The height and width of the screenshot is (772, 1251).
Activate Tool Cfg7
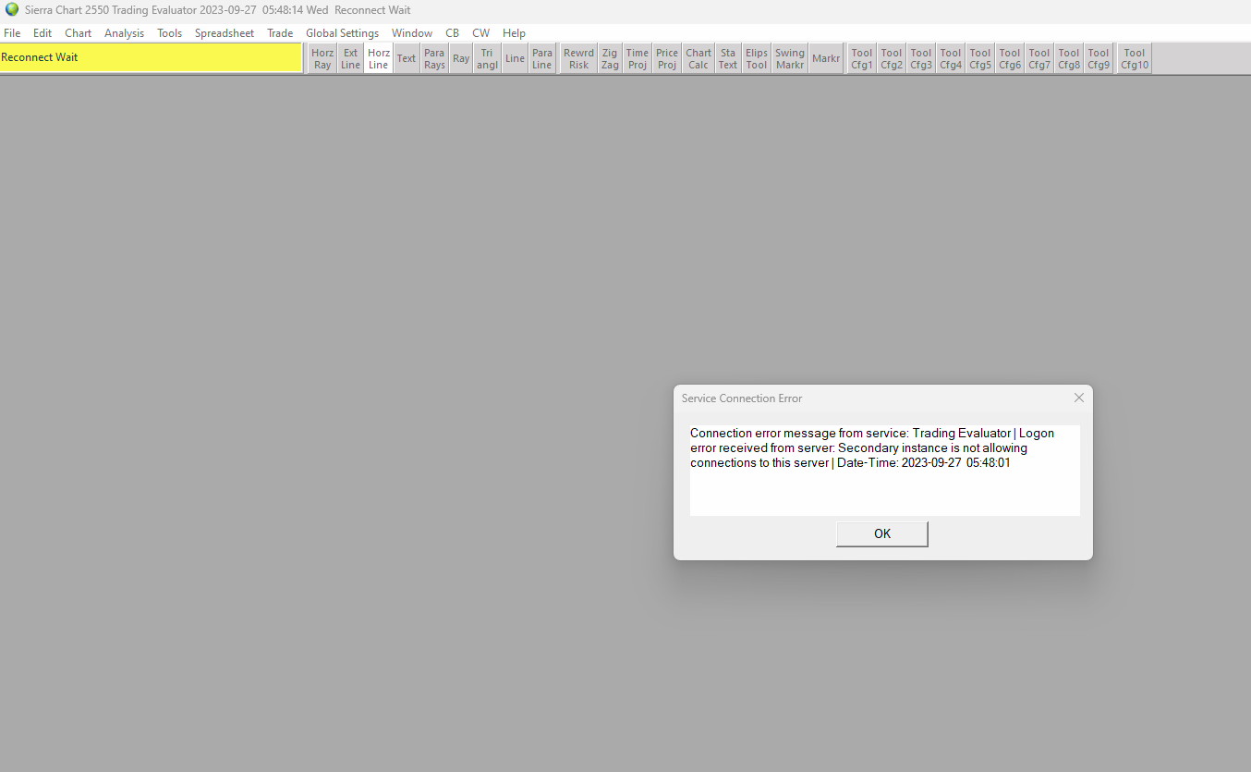pos(1039,58)
